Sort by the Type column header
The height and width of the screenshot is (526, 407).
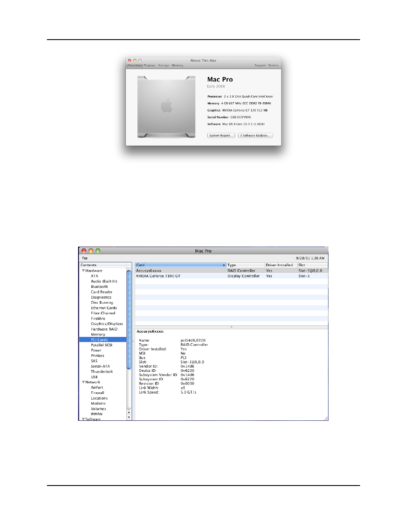245,265
